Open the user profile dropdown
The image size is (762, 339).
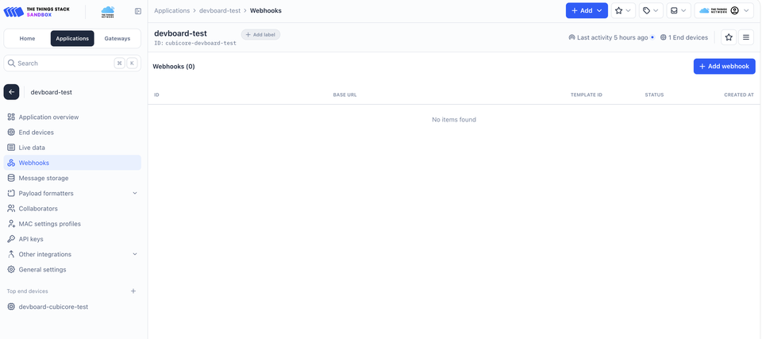click(724, 10)
